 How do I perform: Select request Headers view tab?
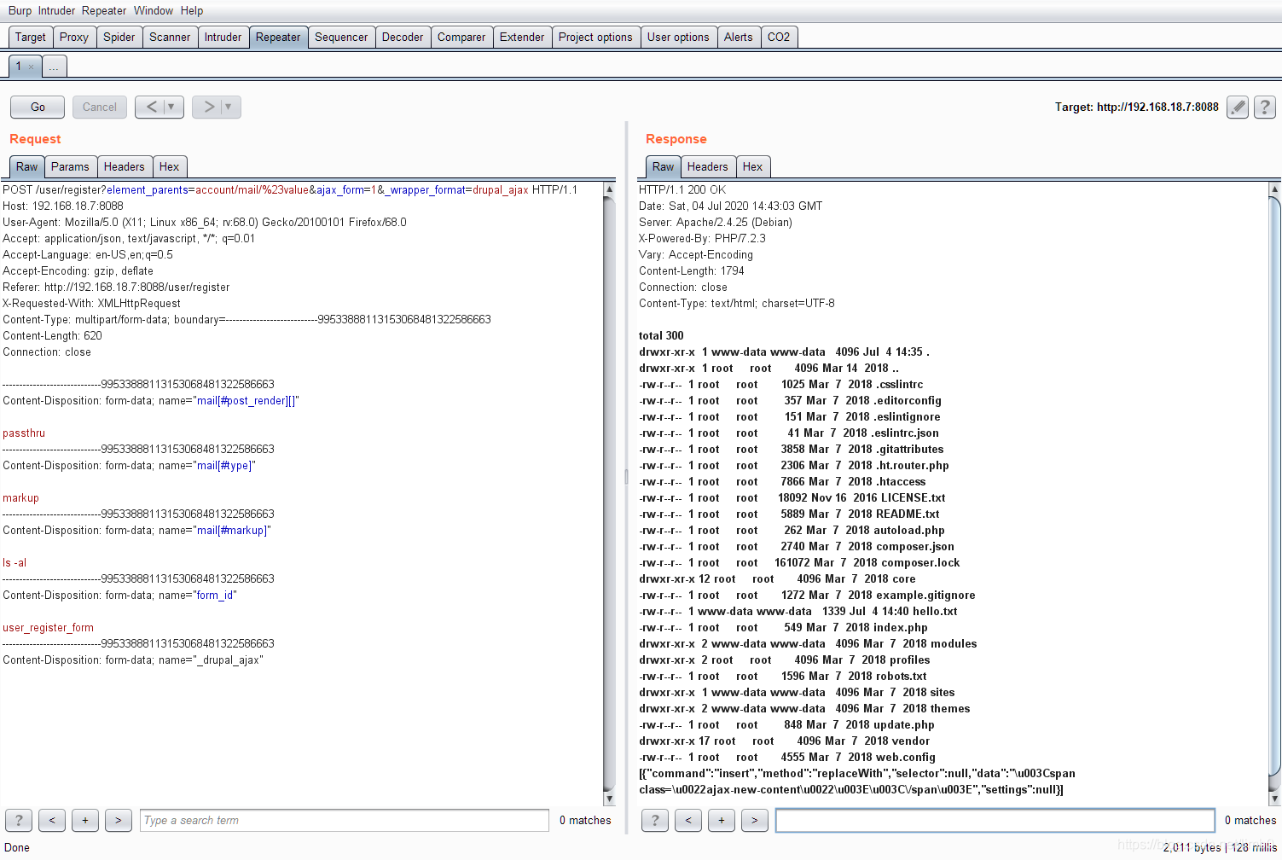[125, 166]
